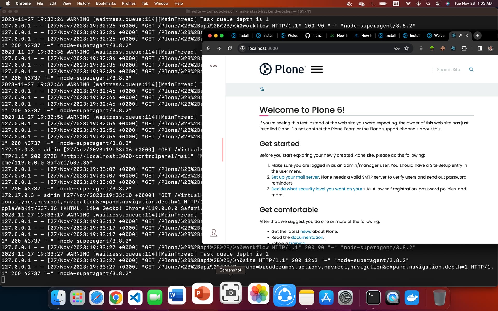The height and width of the screenshot is (311, 498).
Task: Open the History menu
Action: (83, 3)
